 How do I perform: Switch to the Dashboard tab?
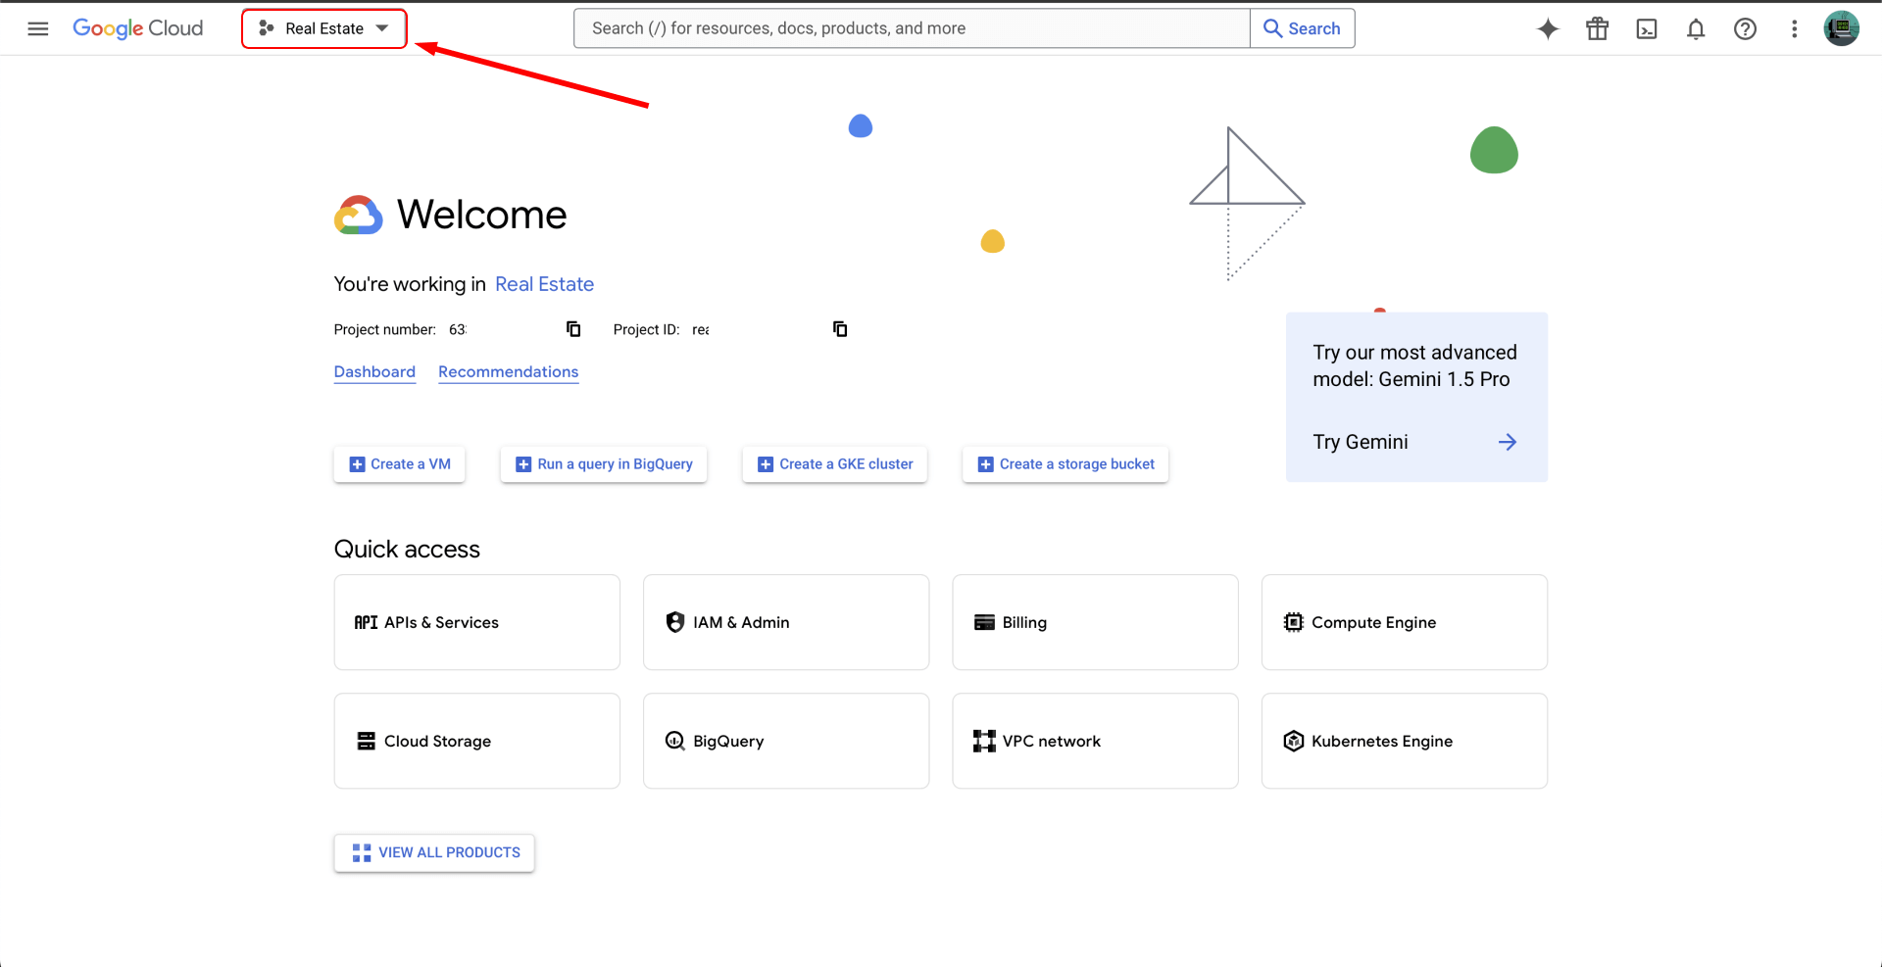tap(374, 371)
